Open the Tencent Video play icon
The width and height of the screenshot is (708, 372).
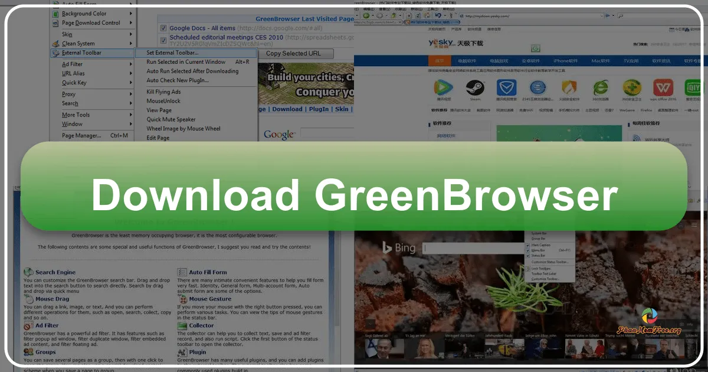(x=442, y=87)
